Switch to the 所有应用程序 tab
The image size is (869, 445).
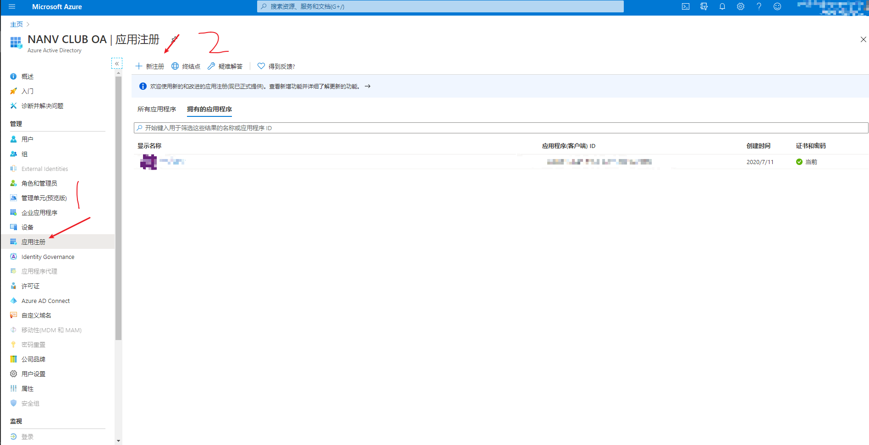tap(157, 109)
